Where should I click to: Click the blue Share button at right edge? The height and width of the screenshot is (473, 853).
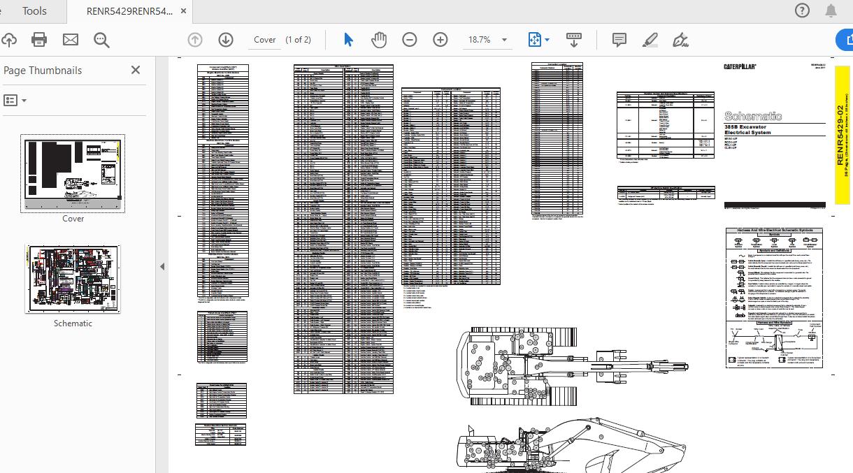845,40
